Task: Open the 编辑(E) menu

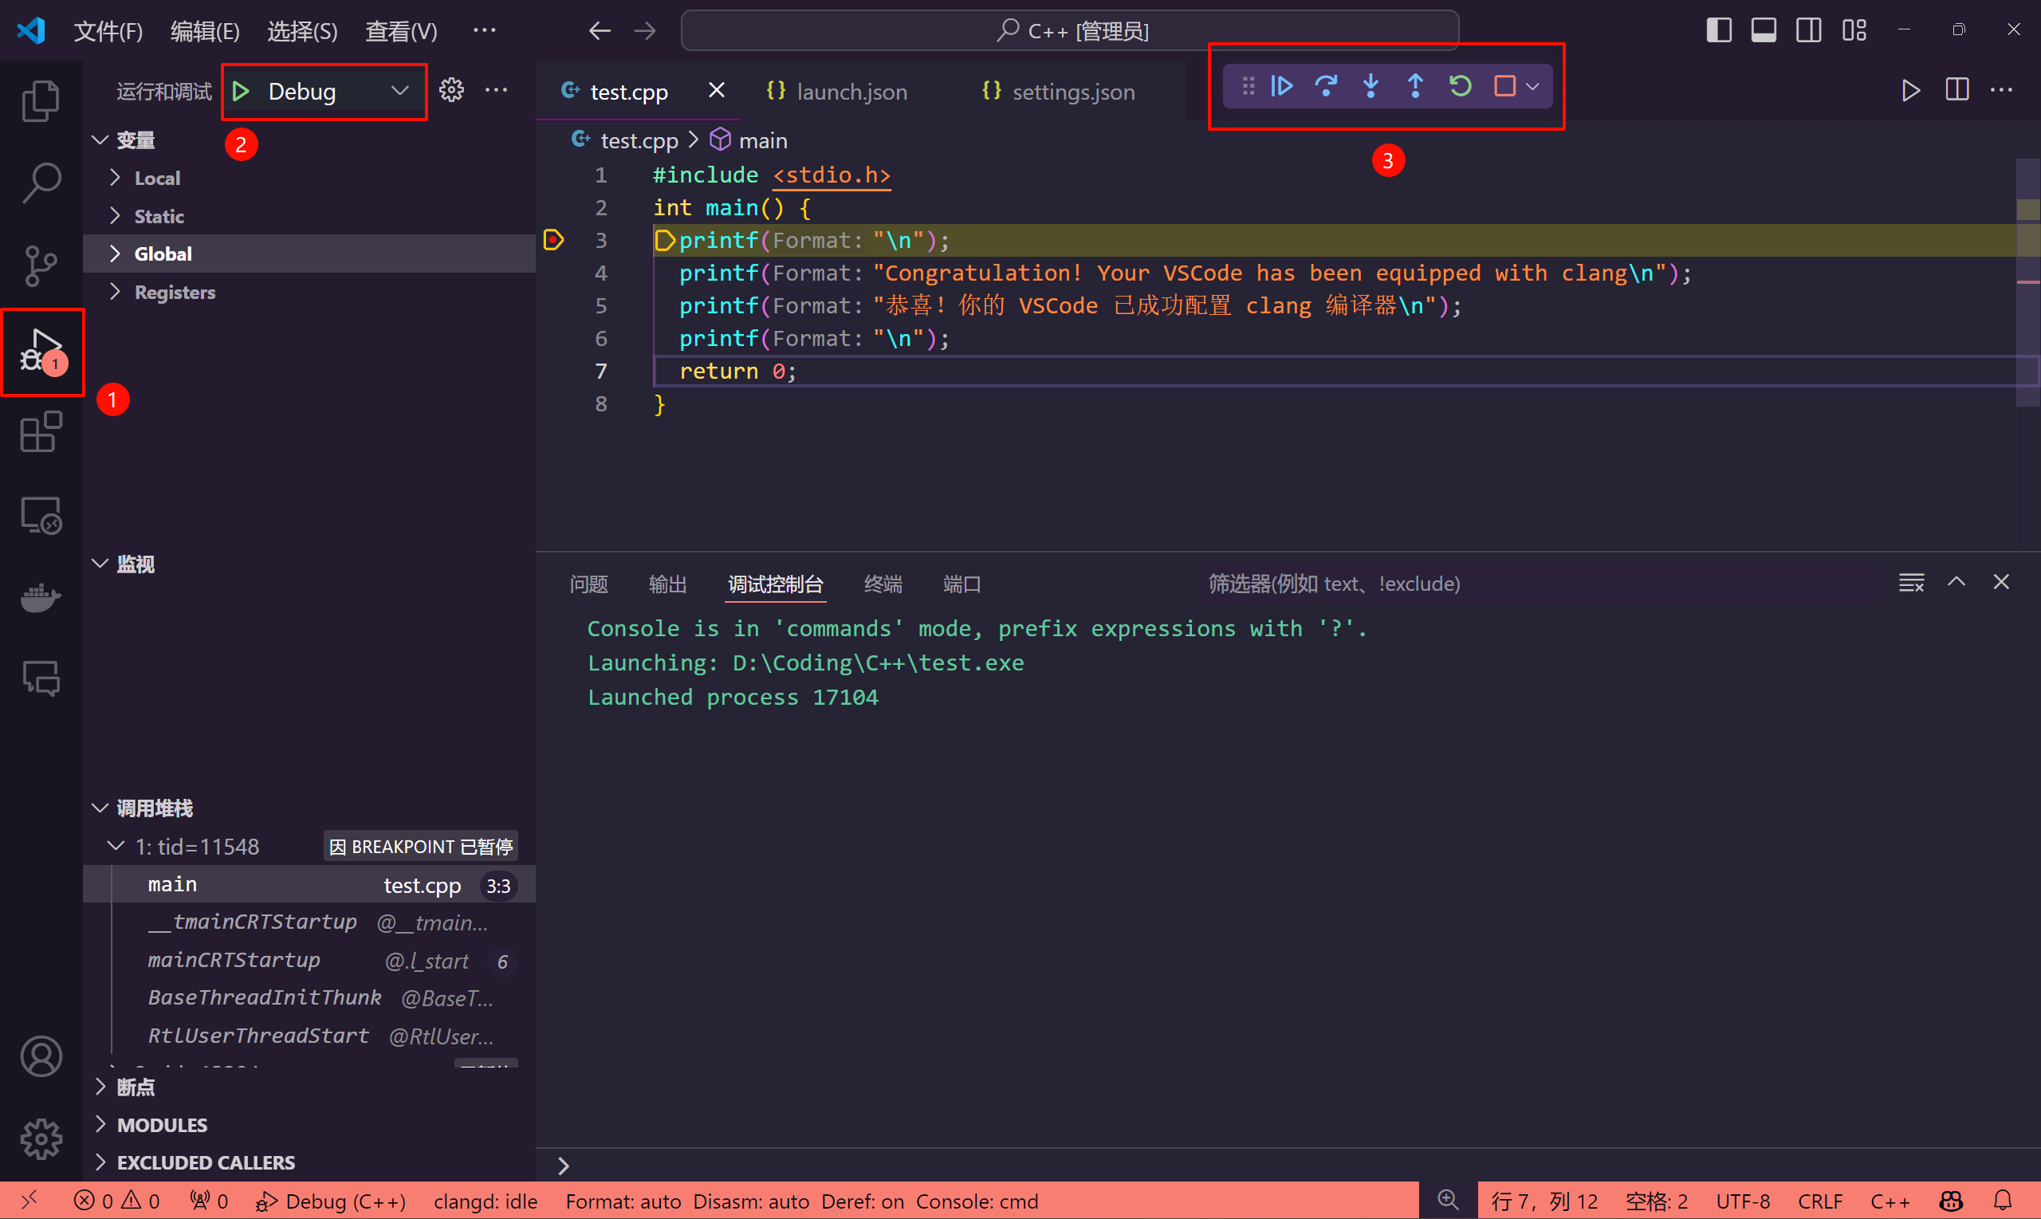Action: pyautogui.click(x=206, y=30)
